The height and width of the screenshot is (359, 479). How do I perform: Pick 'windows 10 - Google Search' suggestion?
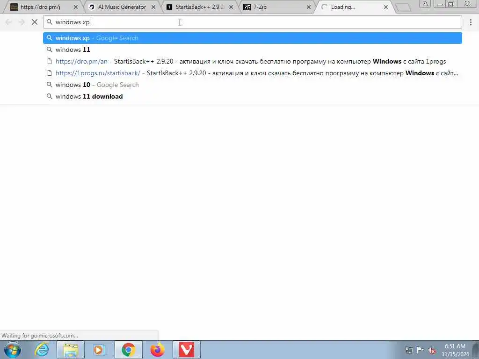[x=252, y=85]
